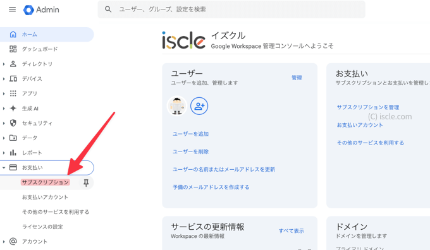Click the ディレクトリ person icon

coord(13,64)
